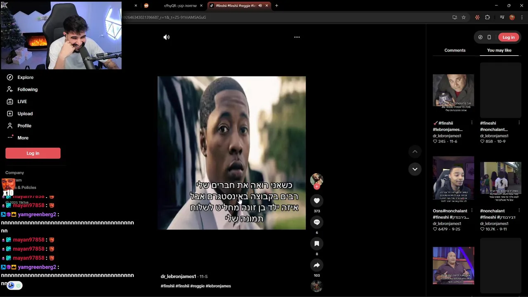The height and width of the screenshot is (297, 528).
Task: Click yamgreenberg2 username in chat overlay
Action: (37, 214)
